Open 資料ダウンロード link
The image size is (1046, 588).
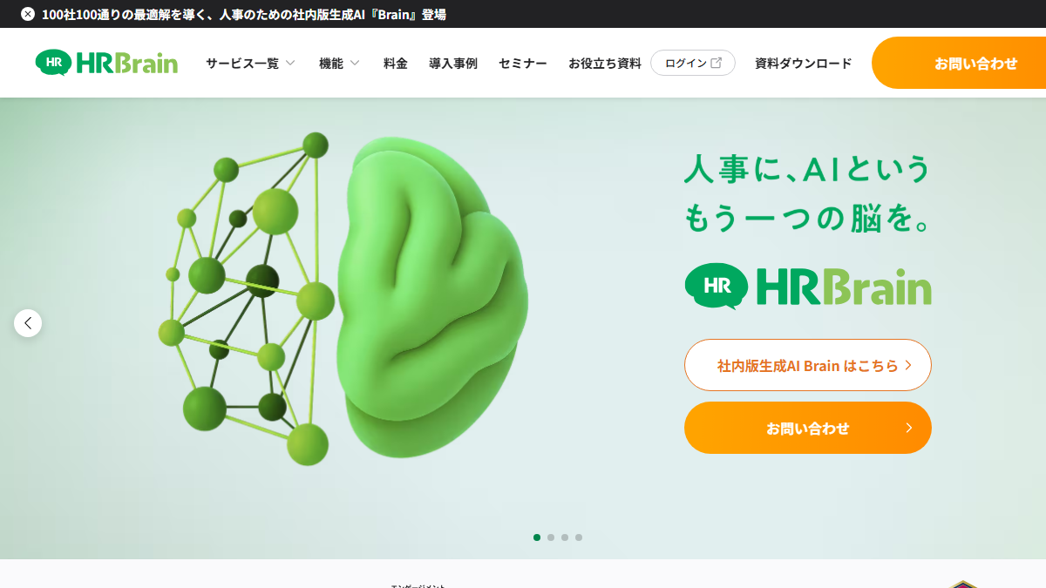point(804,63)
